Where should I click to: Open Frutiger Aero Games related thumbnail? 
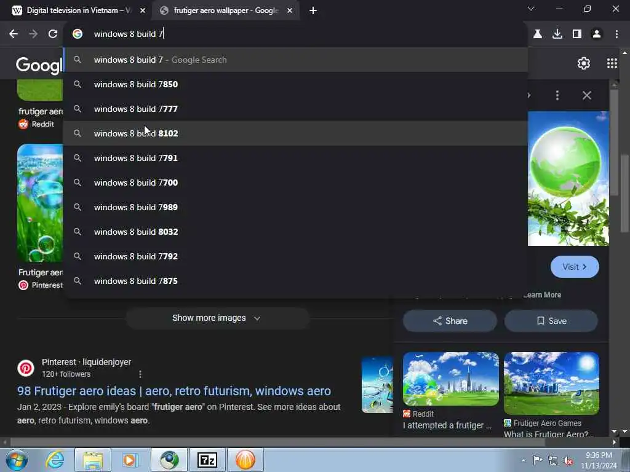(551, 383)
